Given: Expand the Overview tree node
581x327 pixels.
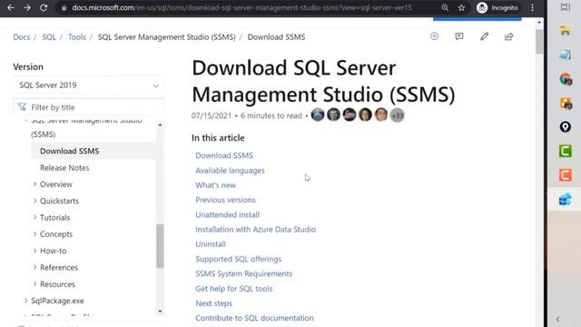Looking at the screenshot, I should coord(34,184).
